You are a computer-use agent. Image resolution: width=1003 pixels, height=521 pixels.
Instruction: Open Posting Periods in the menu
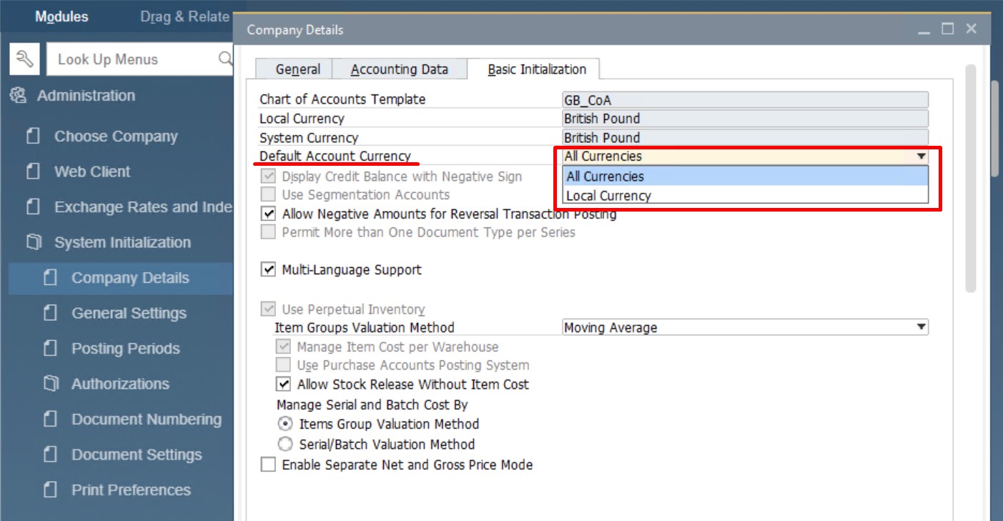125,349
